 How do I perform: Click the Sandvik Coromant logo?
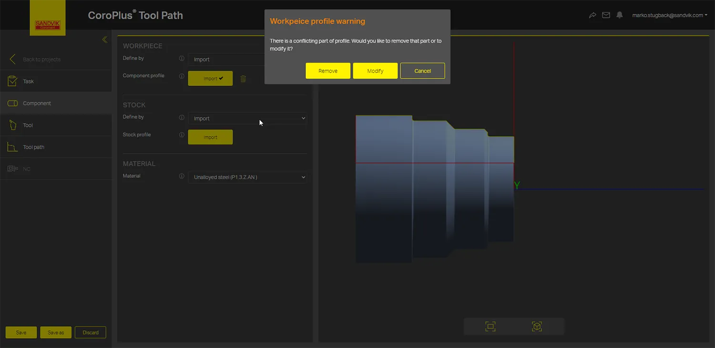point(47,18)
